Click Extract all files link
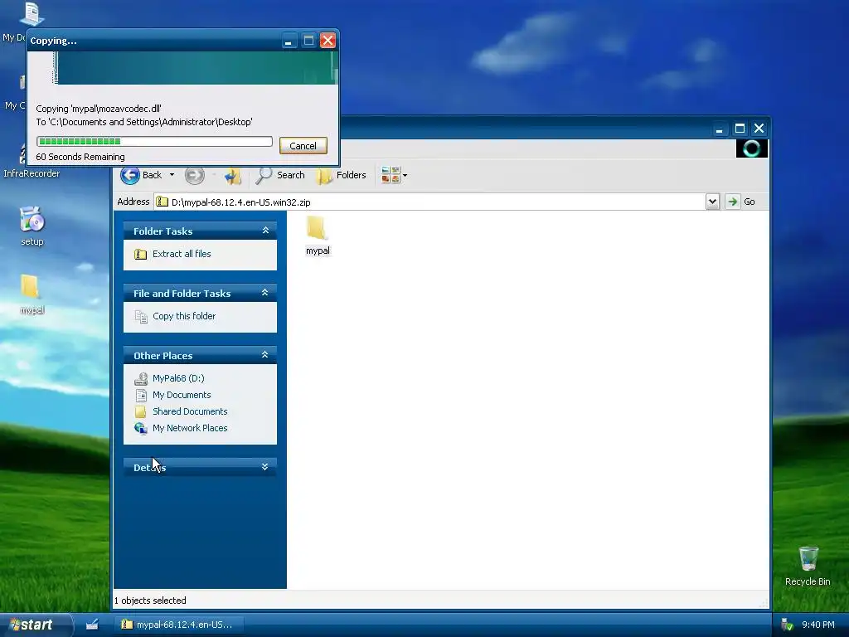The image size is (849, 637). tap(182, 254)
